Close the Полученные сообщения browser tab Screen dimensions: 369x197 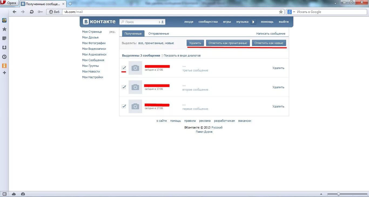pos(63,4)
